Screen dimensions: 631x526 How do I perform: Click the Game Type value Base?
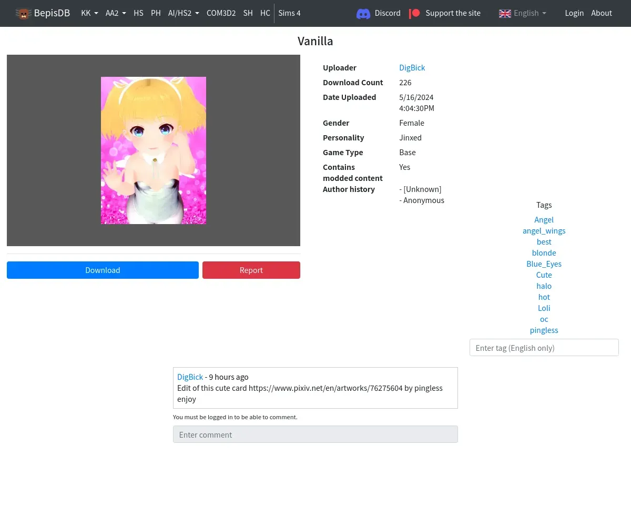click(408, 152)
